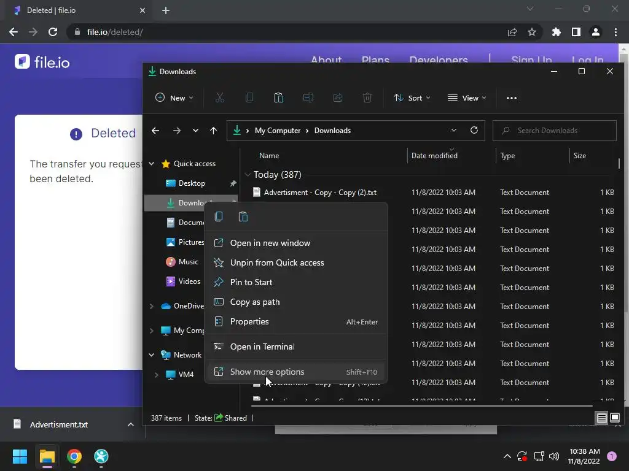The width and height of the screenshot is (629, 471).
Task: Open recent locations dropdown arrow
Action: (x=195, y=131)
